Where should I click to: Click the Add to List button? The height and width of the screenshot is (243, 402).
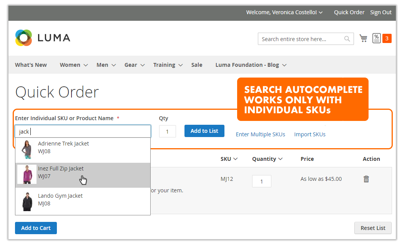(x=204, y=131)
